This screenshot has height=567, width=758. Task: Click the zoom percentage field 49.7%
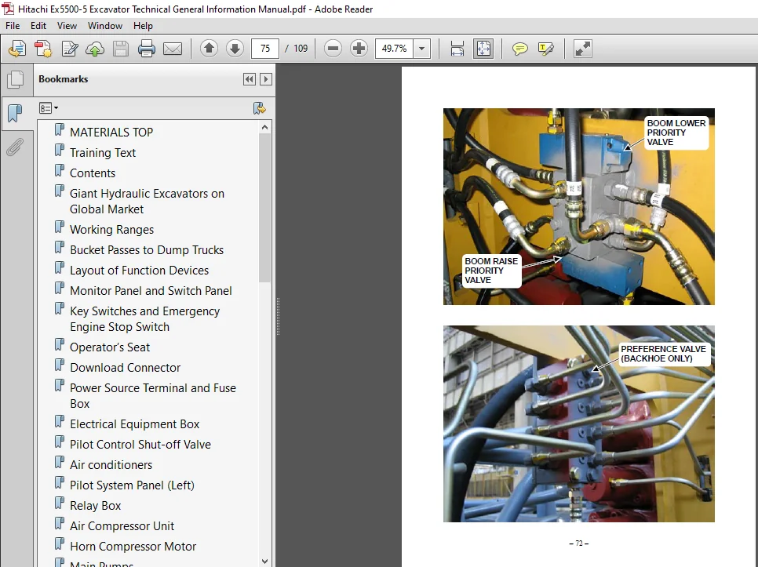click(394, 49)
